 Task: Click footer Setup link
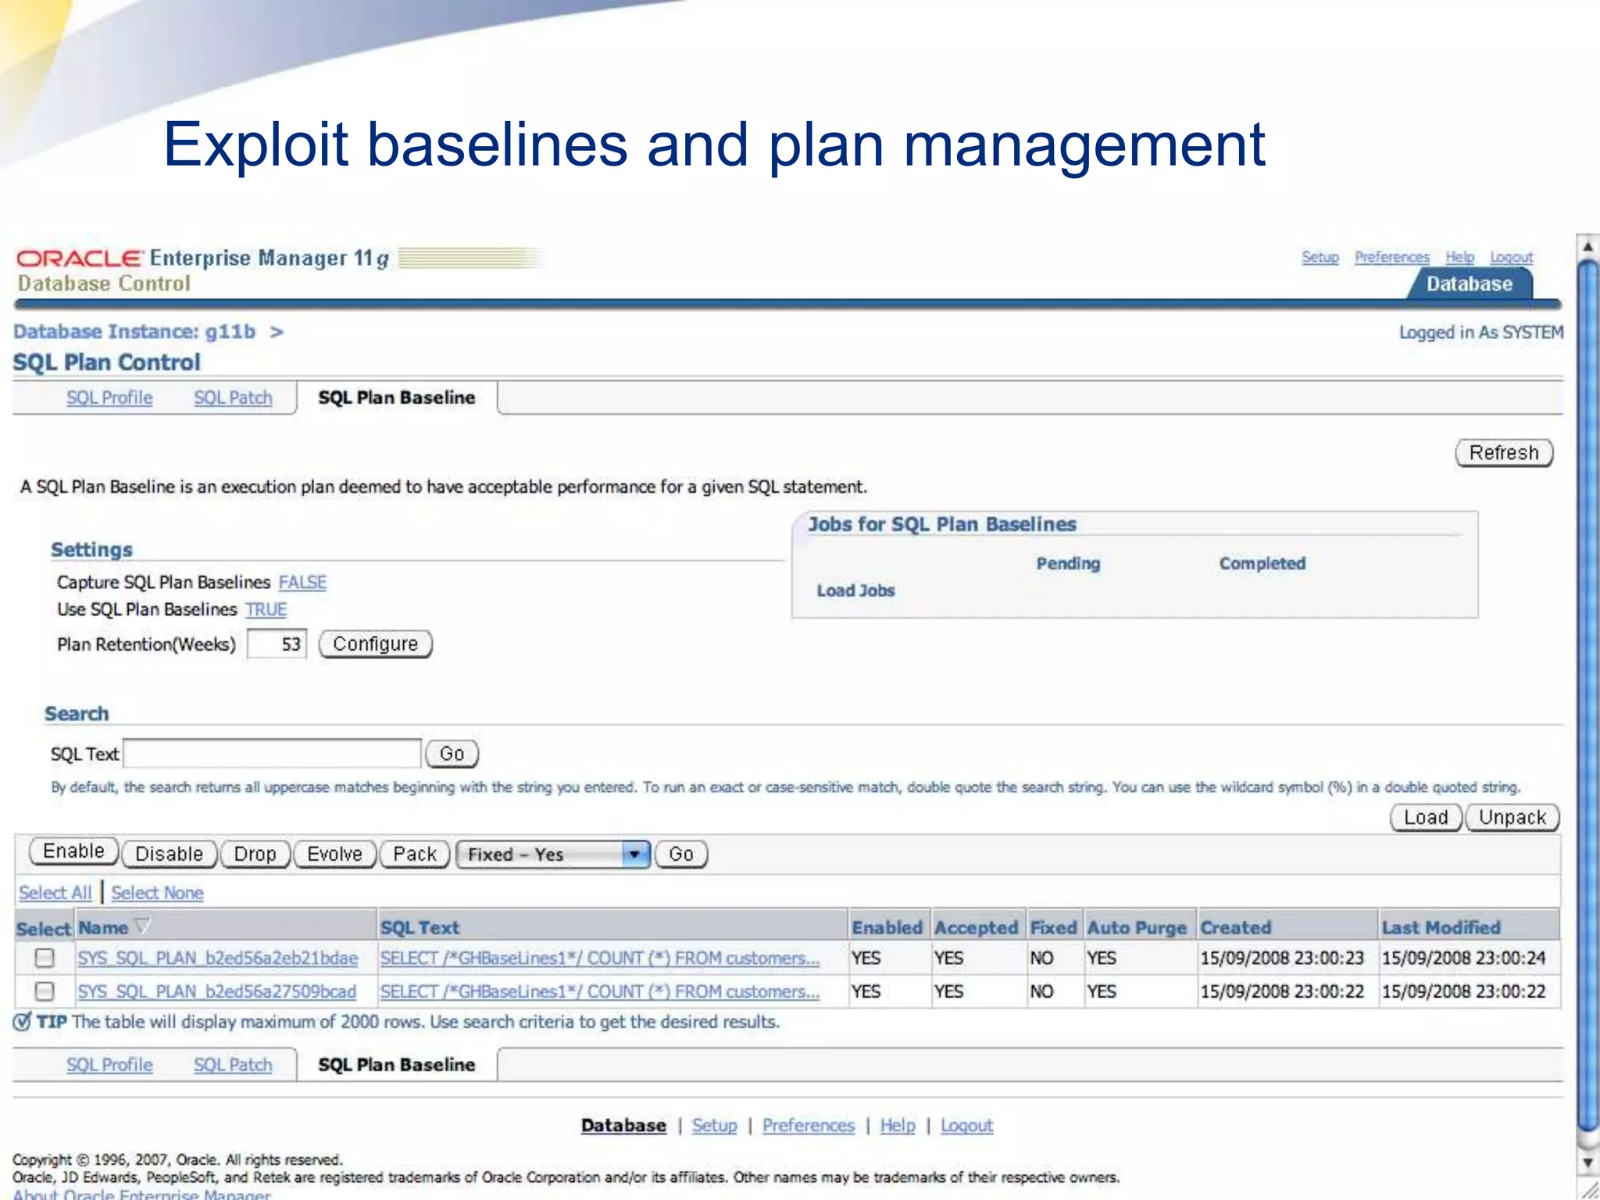tap(714, 1125)
